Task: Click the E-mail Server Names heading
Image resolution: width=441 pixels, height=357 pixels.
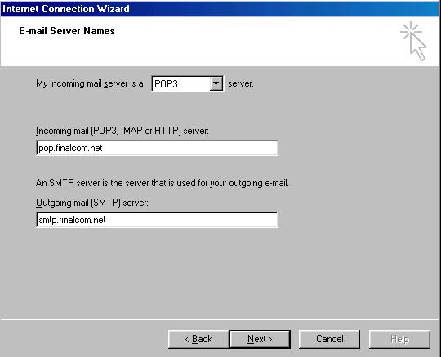Action: point(67,31)
